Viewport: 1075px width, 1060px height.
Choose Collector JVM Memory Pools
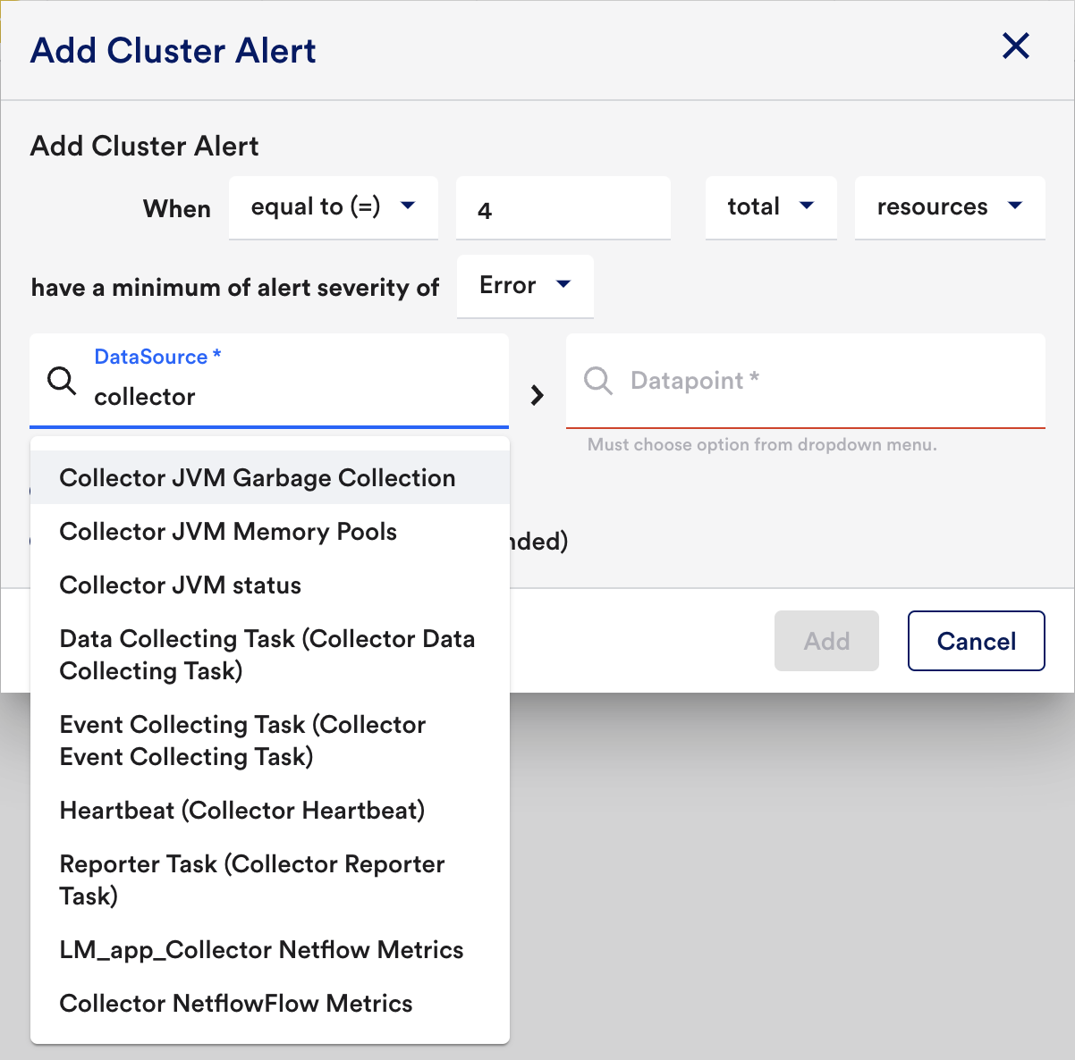pos(228,532)
